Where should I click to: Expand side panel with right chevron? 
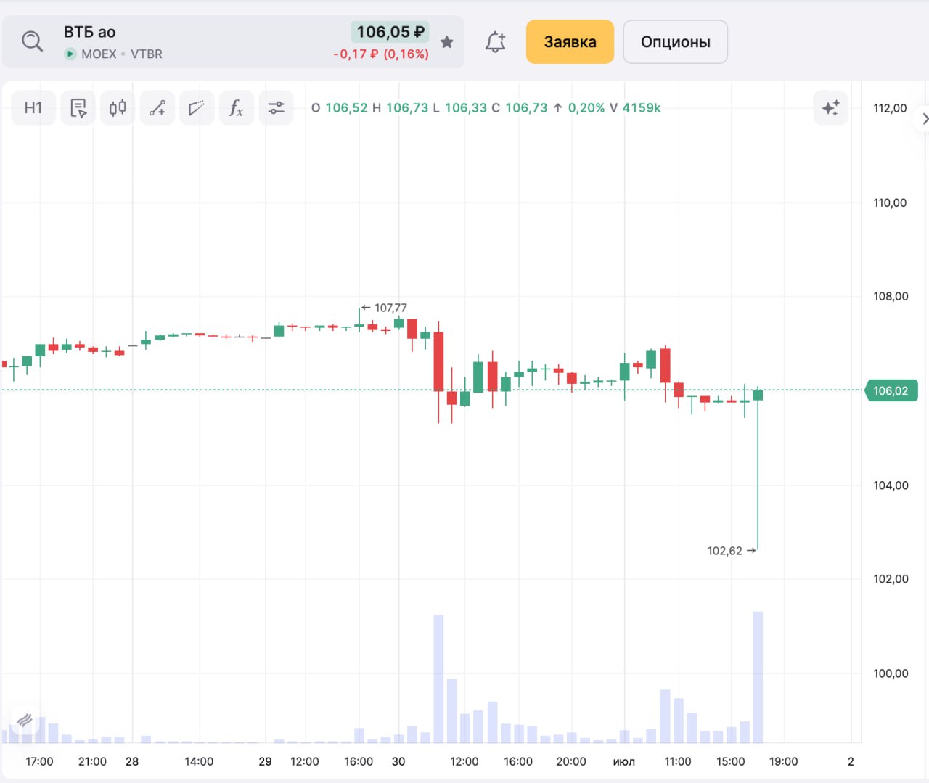tap(923, 118)
